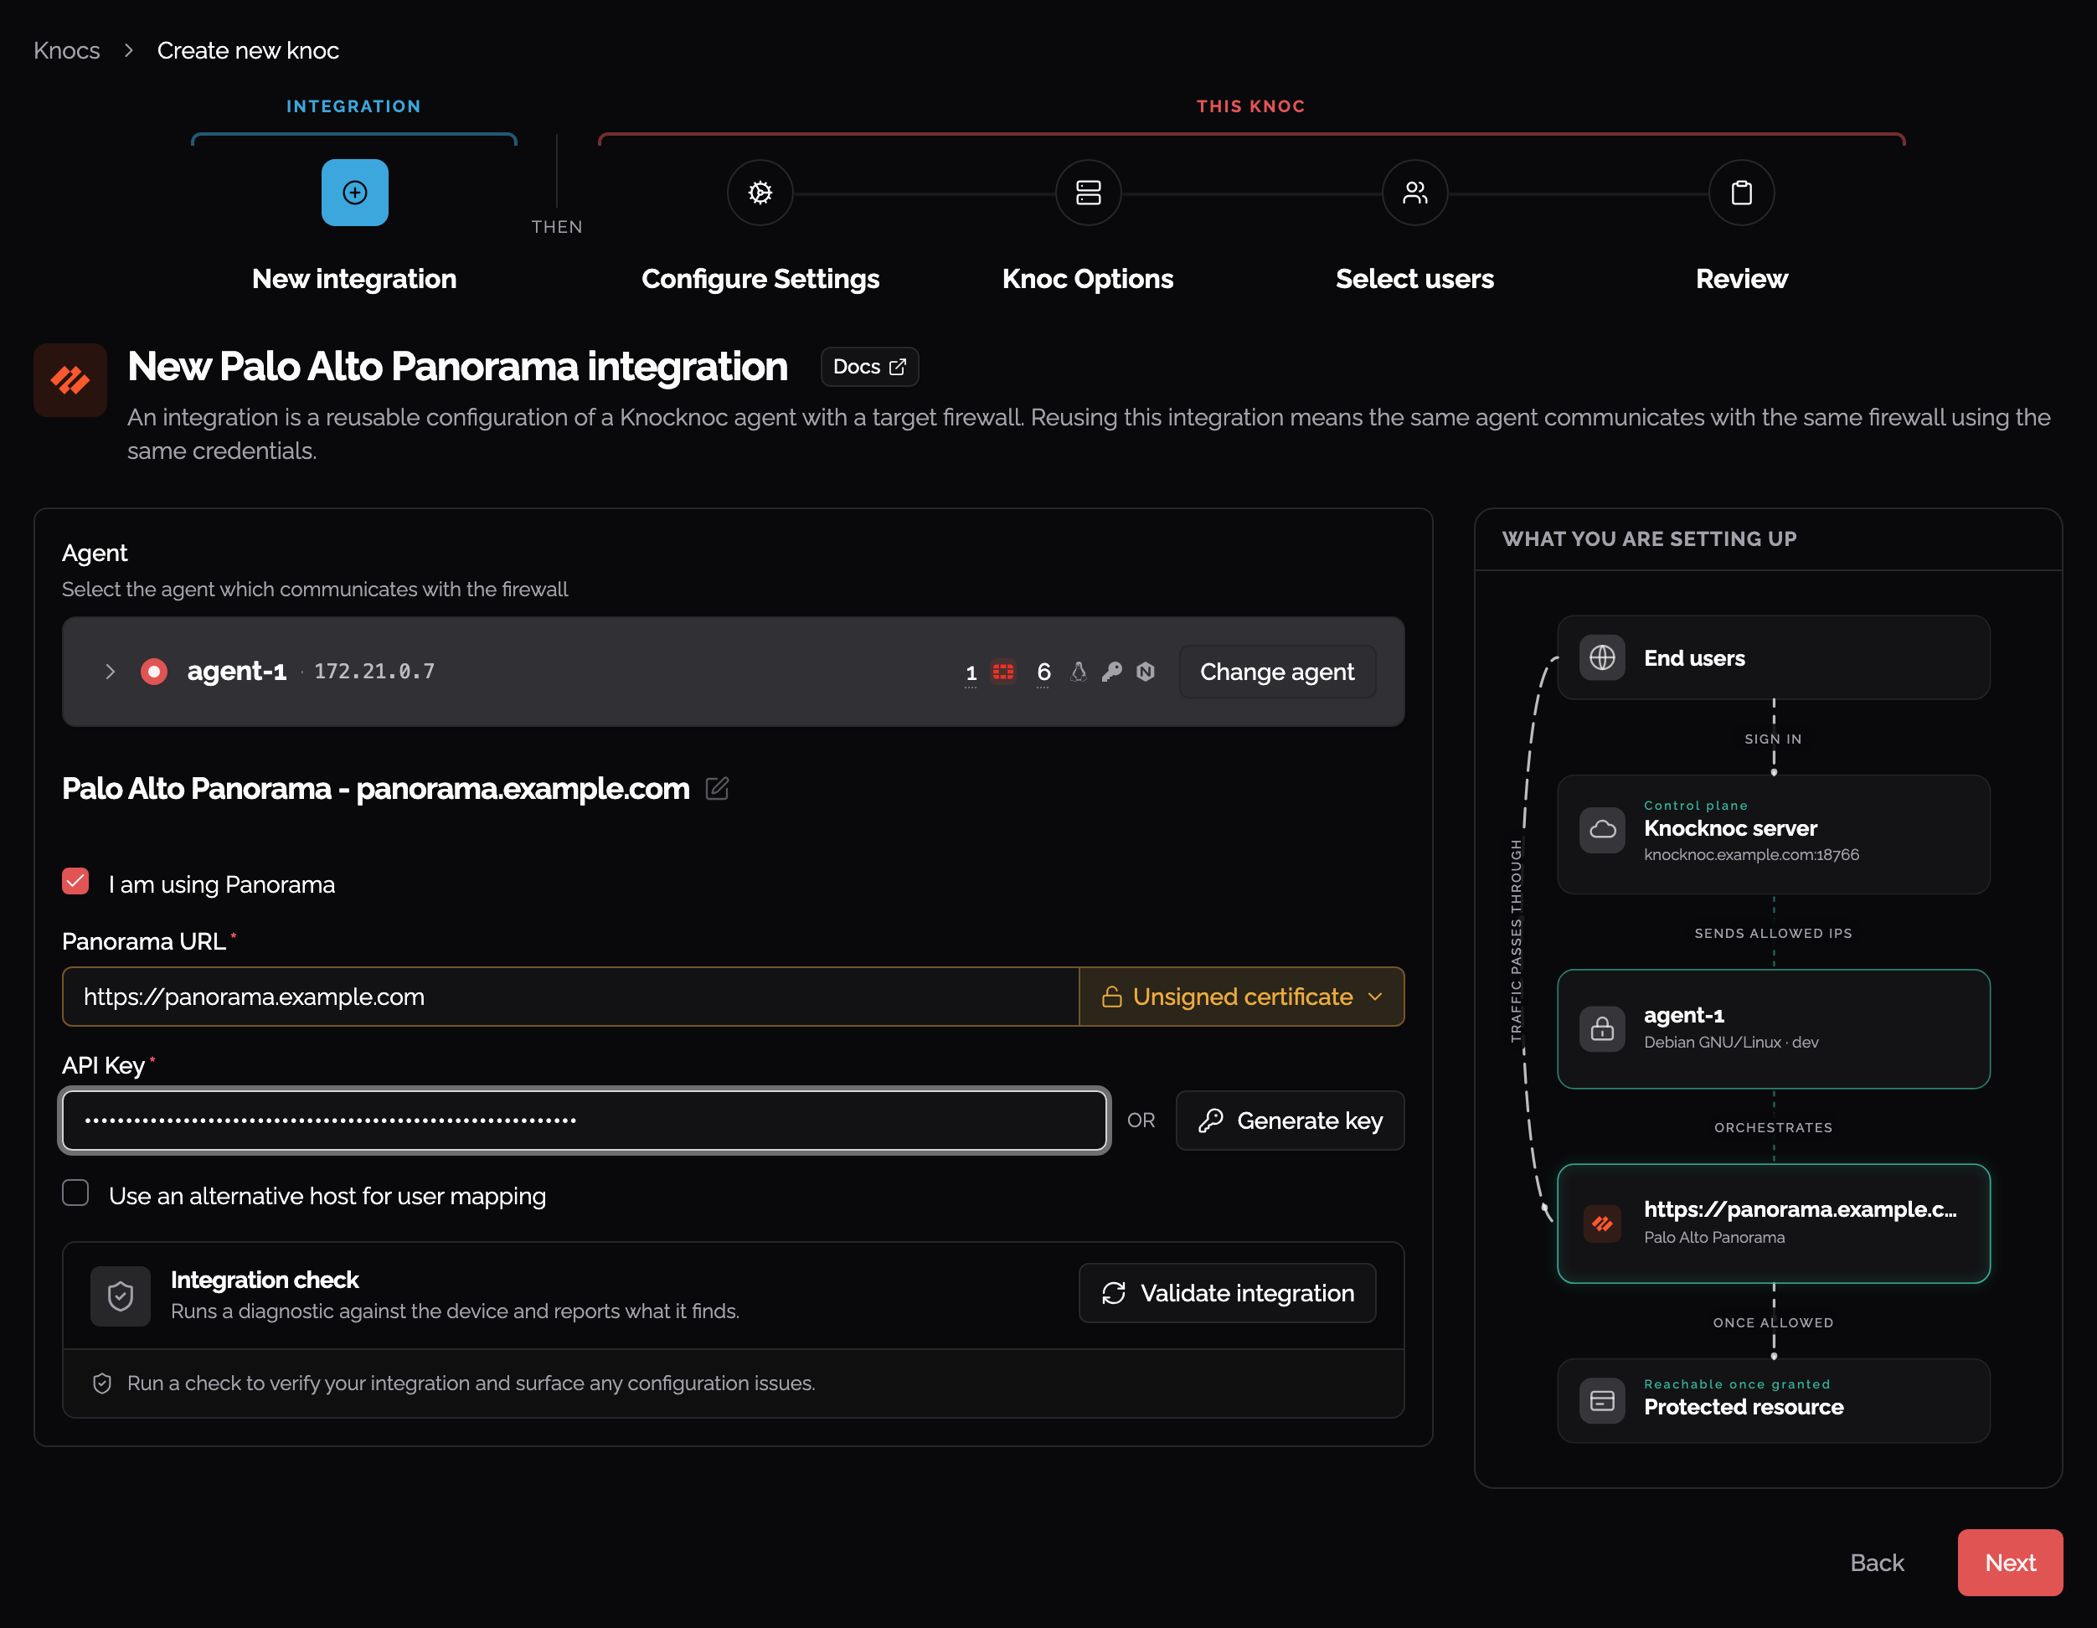This screenshot has width=2097, height=1628.
Task: Click the 172.21.0.7 agent IP text
Action: pos(374,671)
